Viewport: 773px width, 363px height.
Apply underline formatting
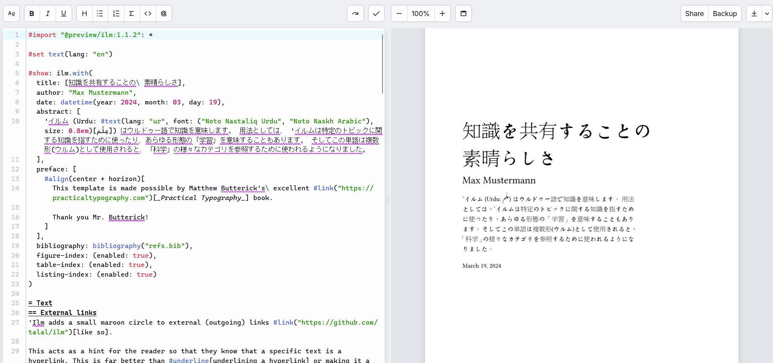click(64, 13)
